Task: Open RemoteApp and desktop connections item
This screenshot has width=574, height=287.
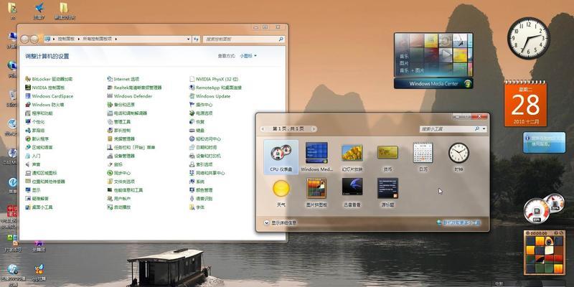Action: coord(215,88)
